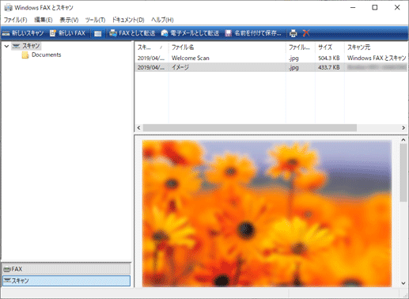Start a new scan from the toolbar

tap(23, 33)
